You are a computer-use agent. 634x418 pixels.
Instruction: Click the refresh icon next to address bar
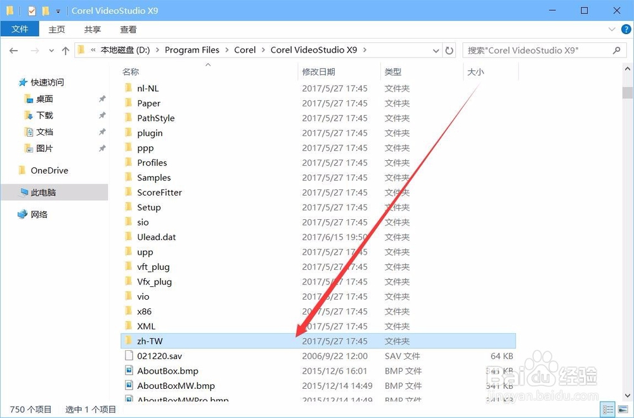(450, 50)
